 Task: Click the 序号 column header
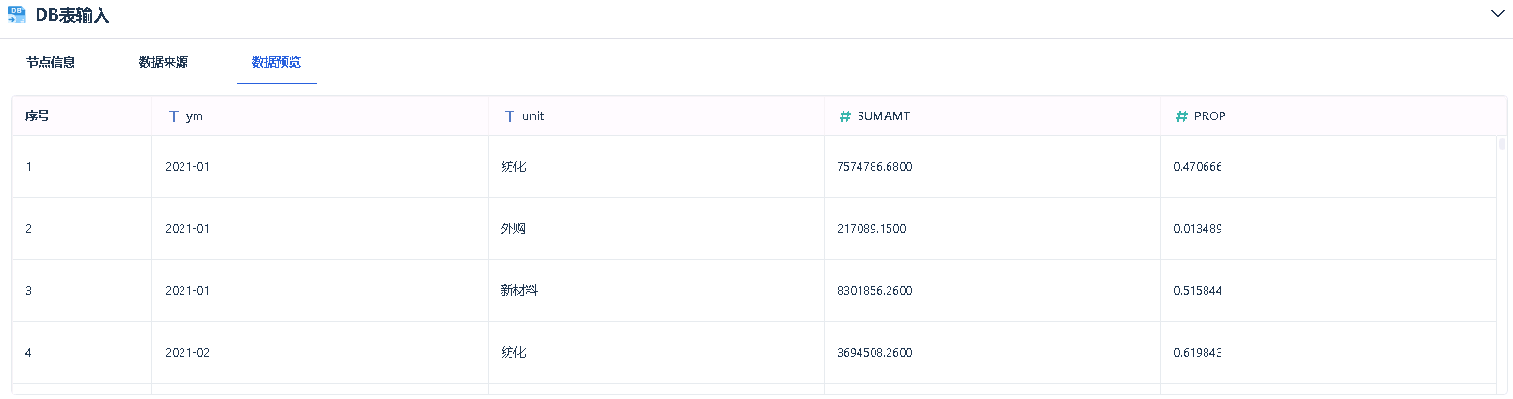point(38,116)
